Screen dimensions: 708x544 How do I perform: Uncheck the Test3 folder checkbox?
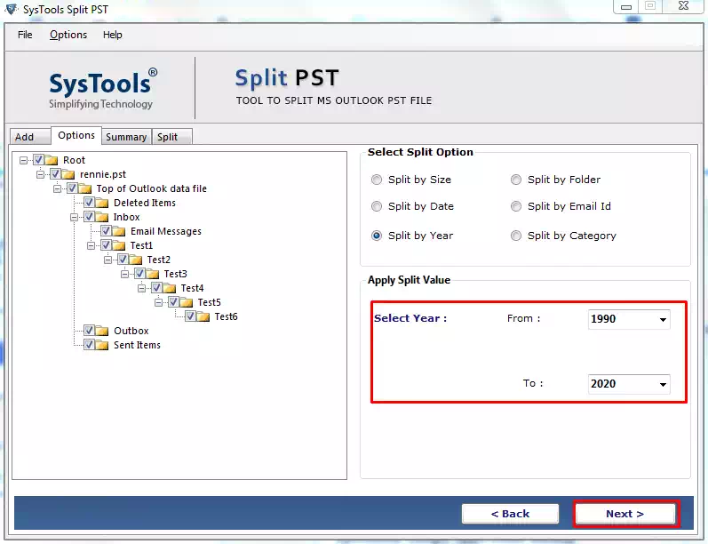click(140, 274)
